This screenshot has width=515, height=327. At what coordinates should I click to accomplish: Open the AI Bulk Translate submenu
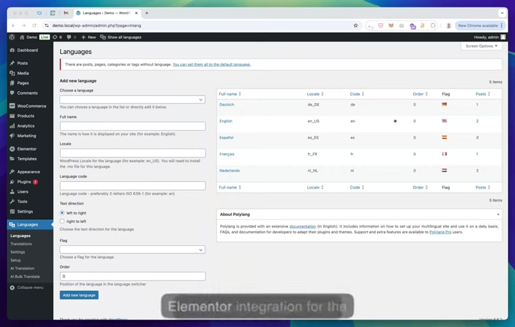(25, 277)
